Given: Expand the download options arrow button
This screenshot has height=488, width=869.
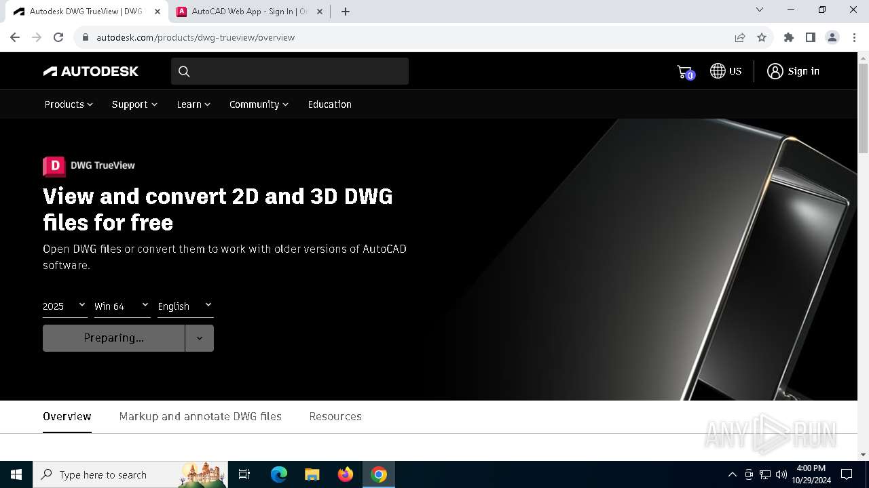Looking at the screenshot, I should pyautogui.click(x=200, y=338).
